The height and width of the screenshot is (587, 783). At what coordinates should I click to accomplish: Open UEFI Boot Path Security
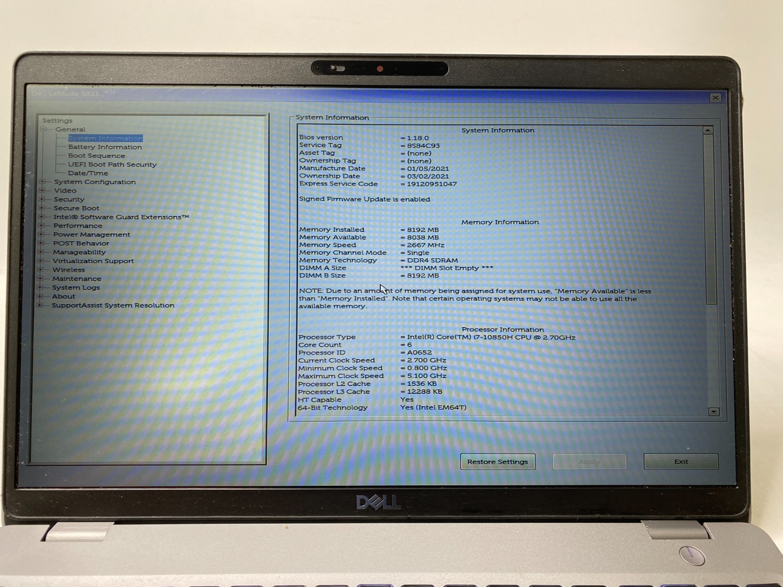click(112, 164)
